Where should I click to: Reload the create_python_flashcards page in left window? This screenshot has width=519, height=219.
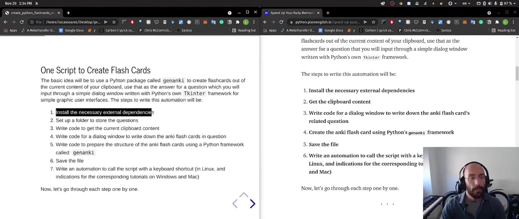[x=22, y=22]
